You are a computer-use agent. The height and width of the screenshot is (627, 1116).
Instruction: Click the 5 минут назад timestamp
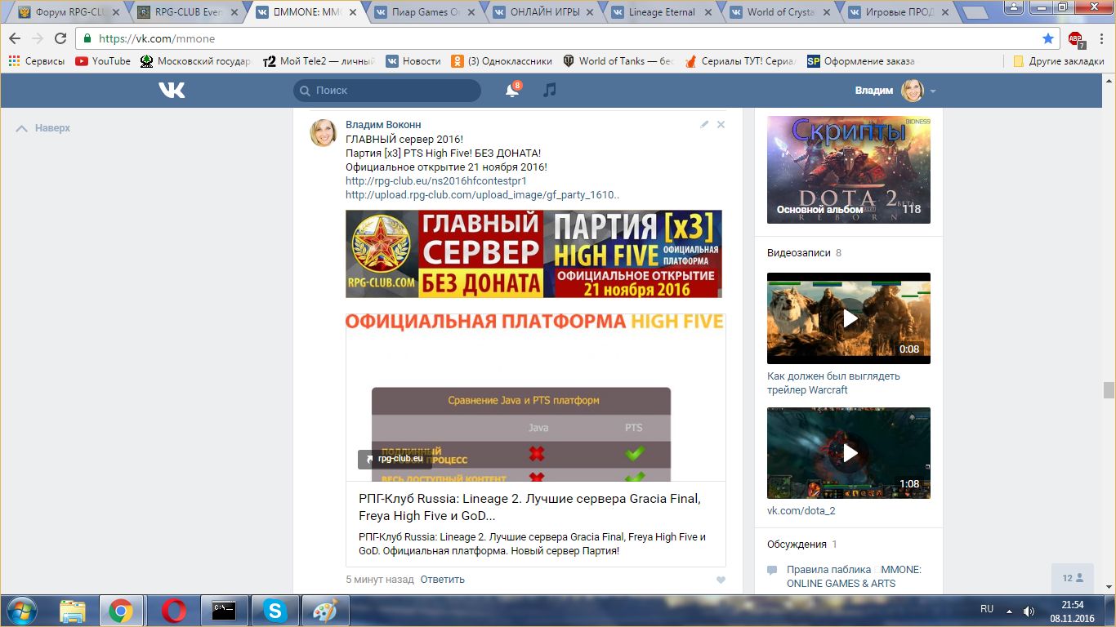coord(380,580)
